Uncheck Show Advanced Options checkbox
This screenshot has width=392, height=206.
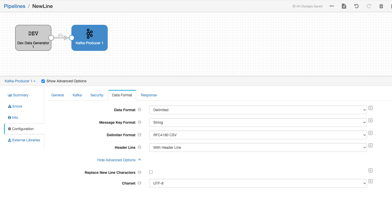43,81
